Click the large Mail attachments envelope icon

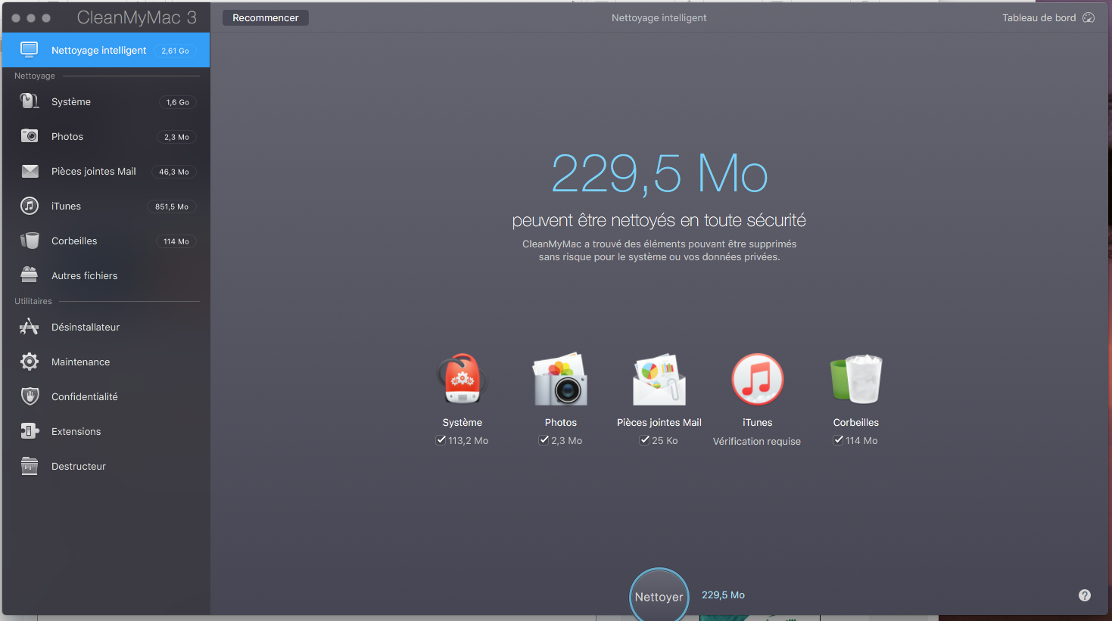(659, 379)
